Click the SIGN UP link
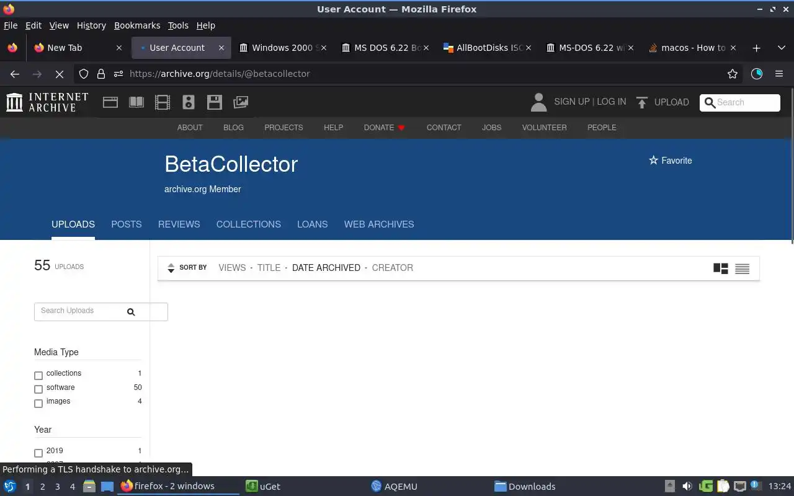794x496 pixels. coord(571,102)
